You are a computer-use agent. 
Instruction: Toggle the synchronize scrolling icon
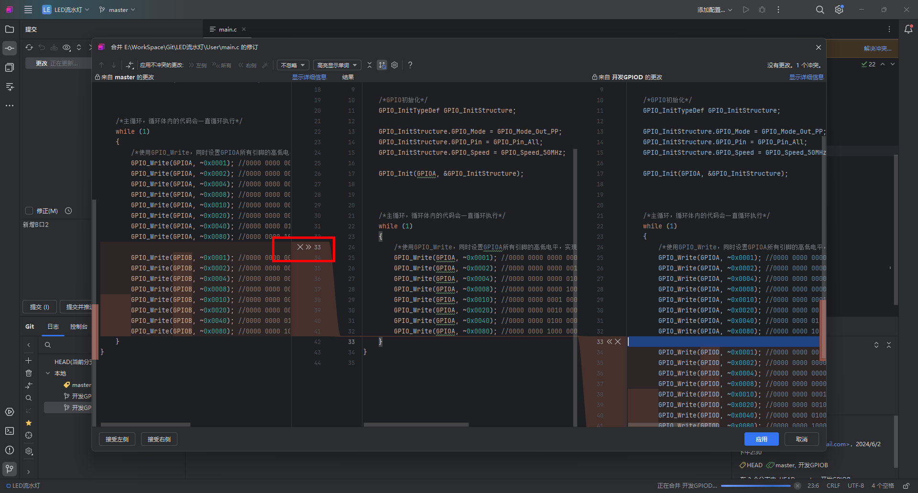coord(382,65)
